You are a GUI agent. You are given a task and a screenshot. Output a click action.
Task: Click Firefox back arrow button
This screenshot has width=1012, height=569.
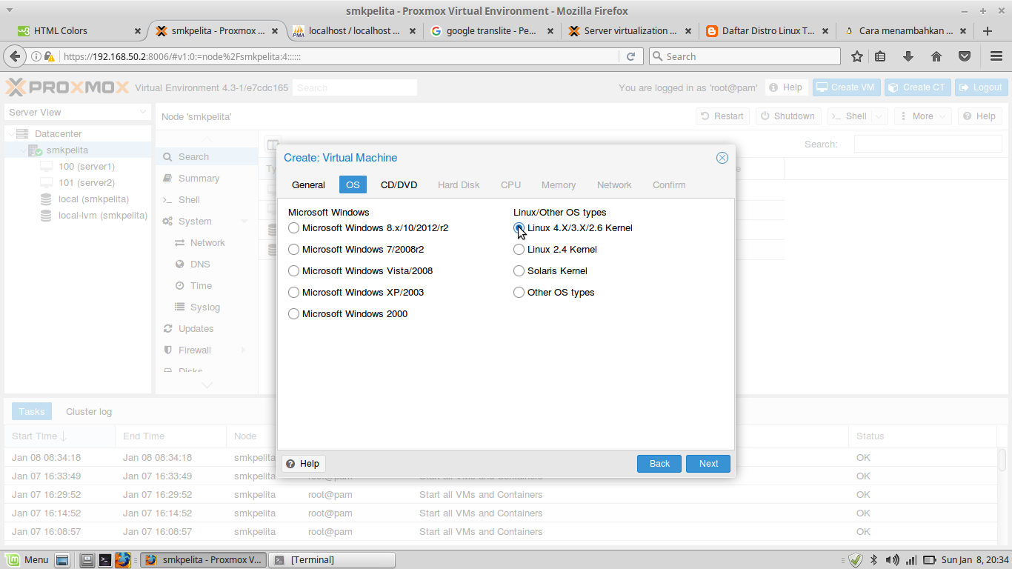click(x=14, y=56)
